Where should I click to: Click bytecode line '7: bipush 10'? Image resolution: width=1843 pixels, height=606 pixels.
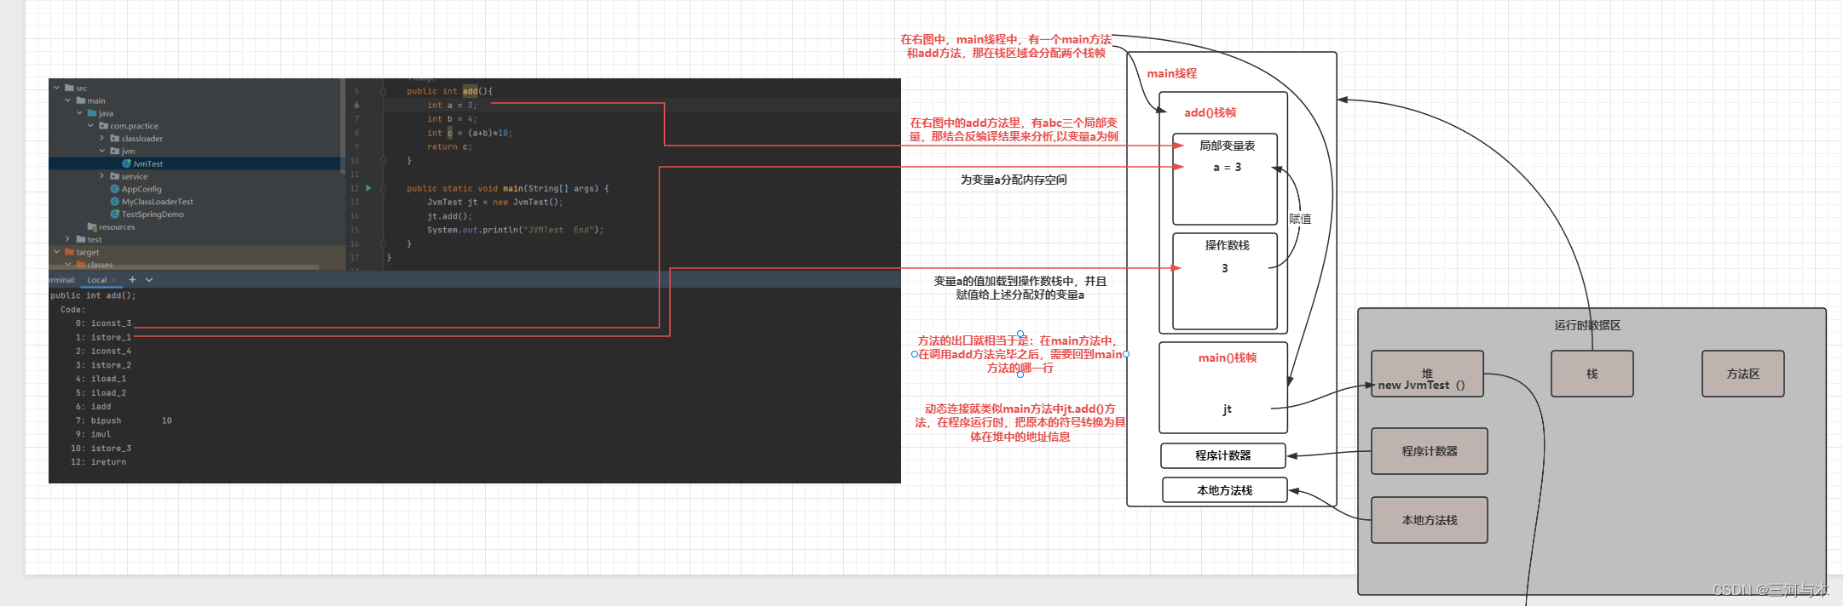tap(124, 420)
